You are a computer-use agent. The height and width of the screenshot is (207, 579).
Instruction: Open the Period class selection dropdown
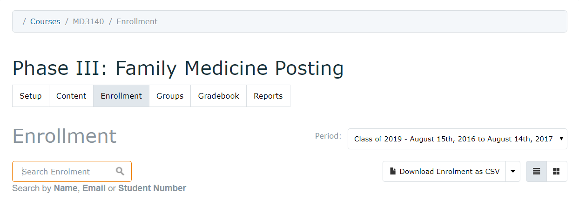click(x=458, y=139)
